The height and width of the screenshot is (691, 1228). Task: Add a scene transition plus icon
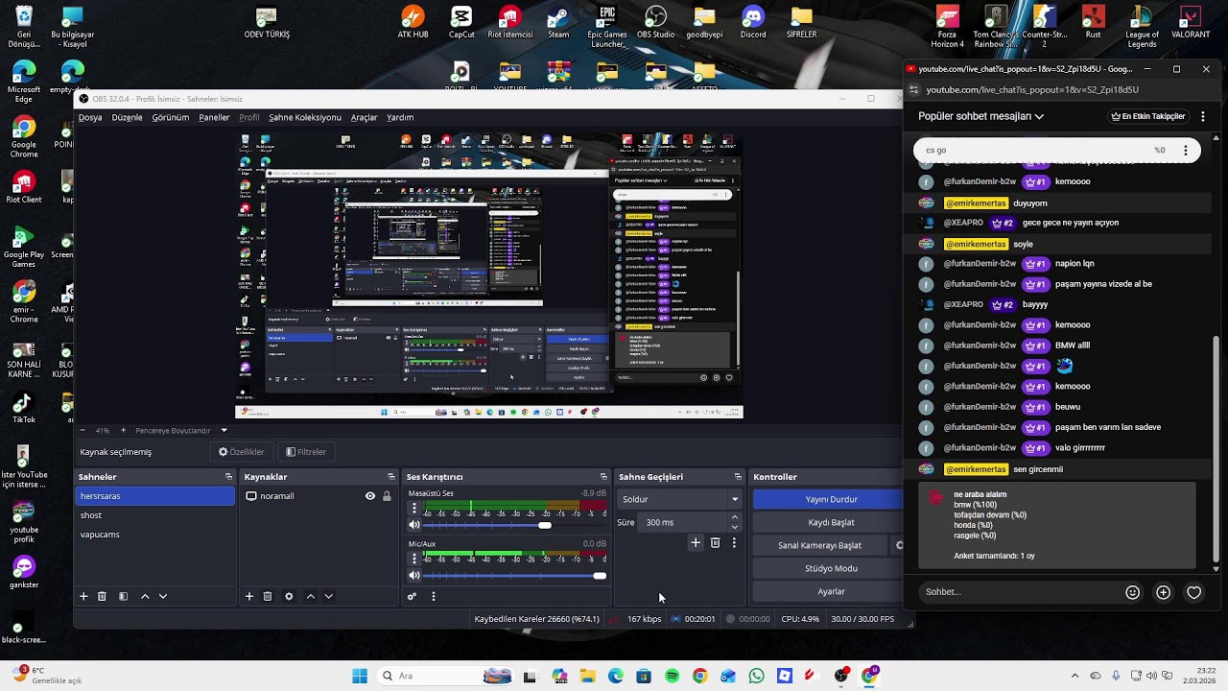pyautogui.click(x=696, y=543)
